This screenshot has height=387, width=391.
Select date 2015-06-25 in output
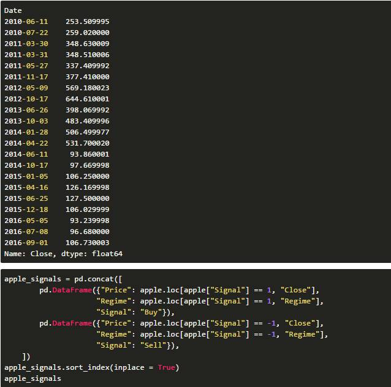[26, 198]
